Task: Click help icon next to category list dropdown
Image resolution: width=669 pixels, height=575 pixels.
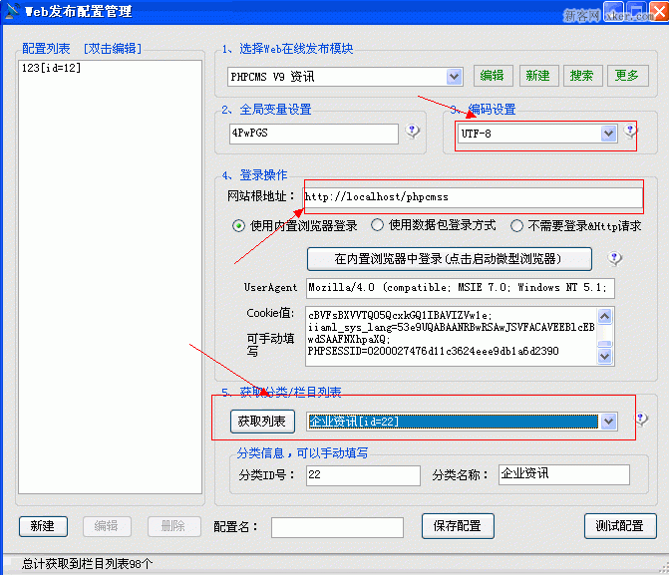Action: pyautogui.click(x=642, y=420)
